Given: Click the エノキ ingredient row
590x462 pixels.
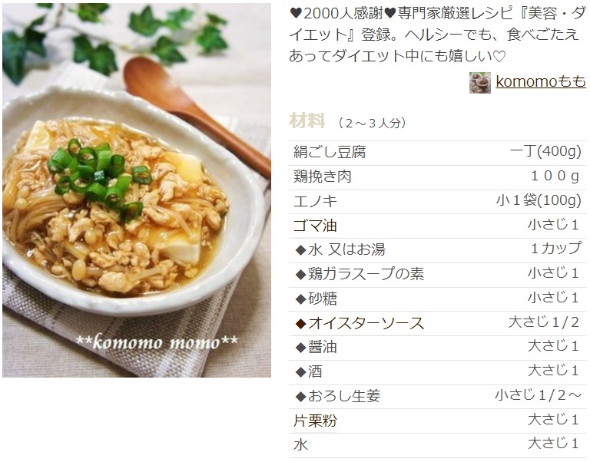Looking at the screenshot, I should [437, 201].
